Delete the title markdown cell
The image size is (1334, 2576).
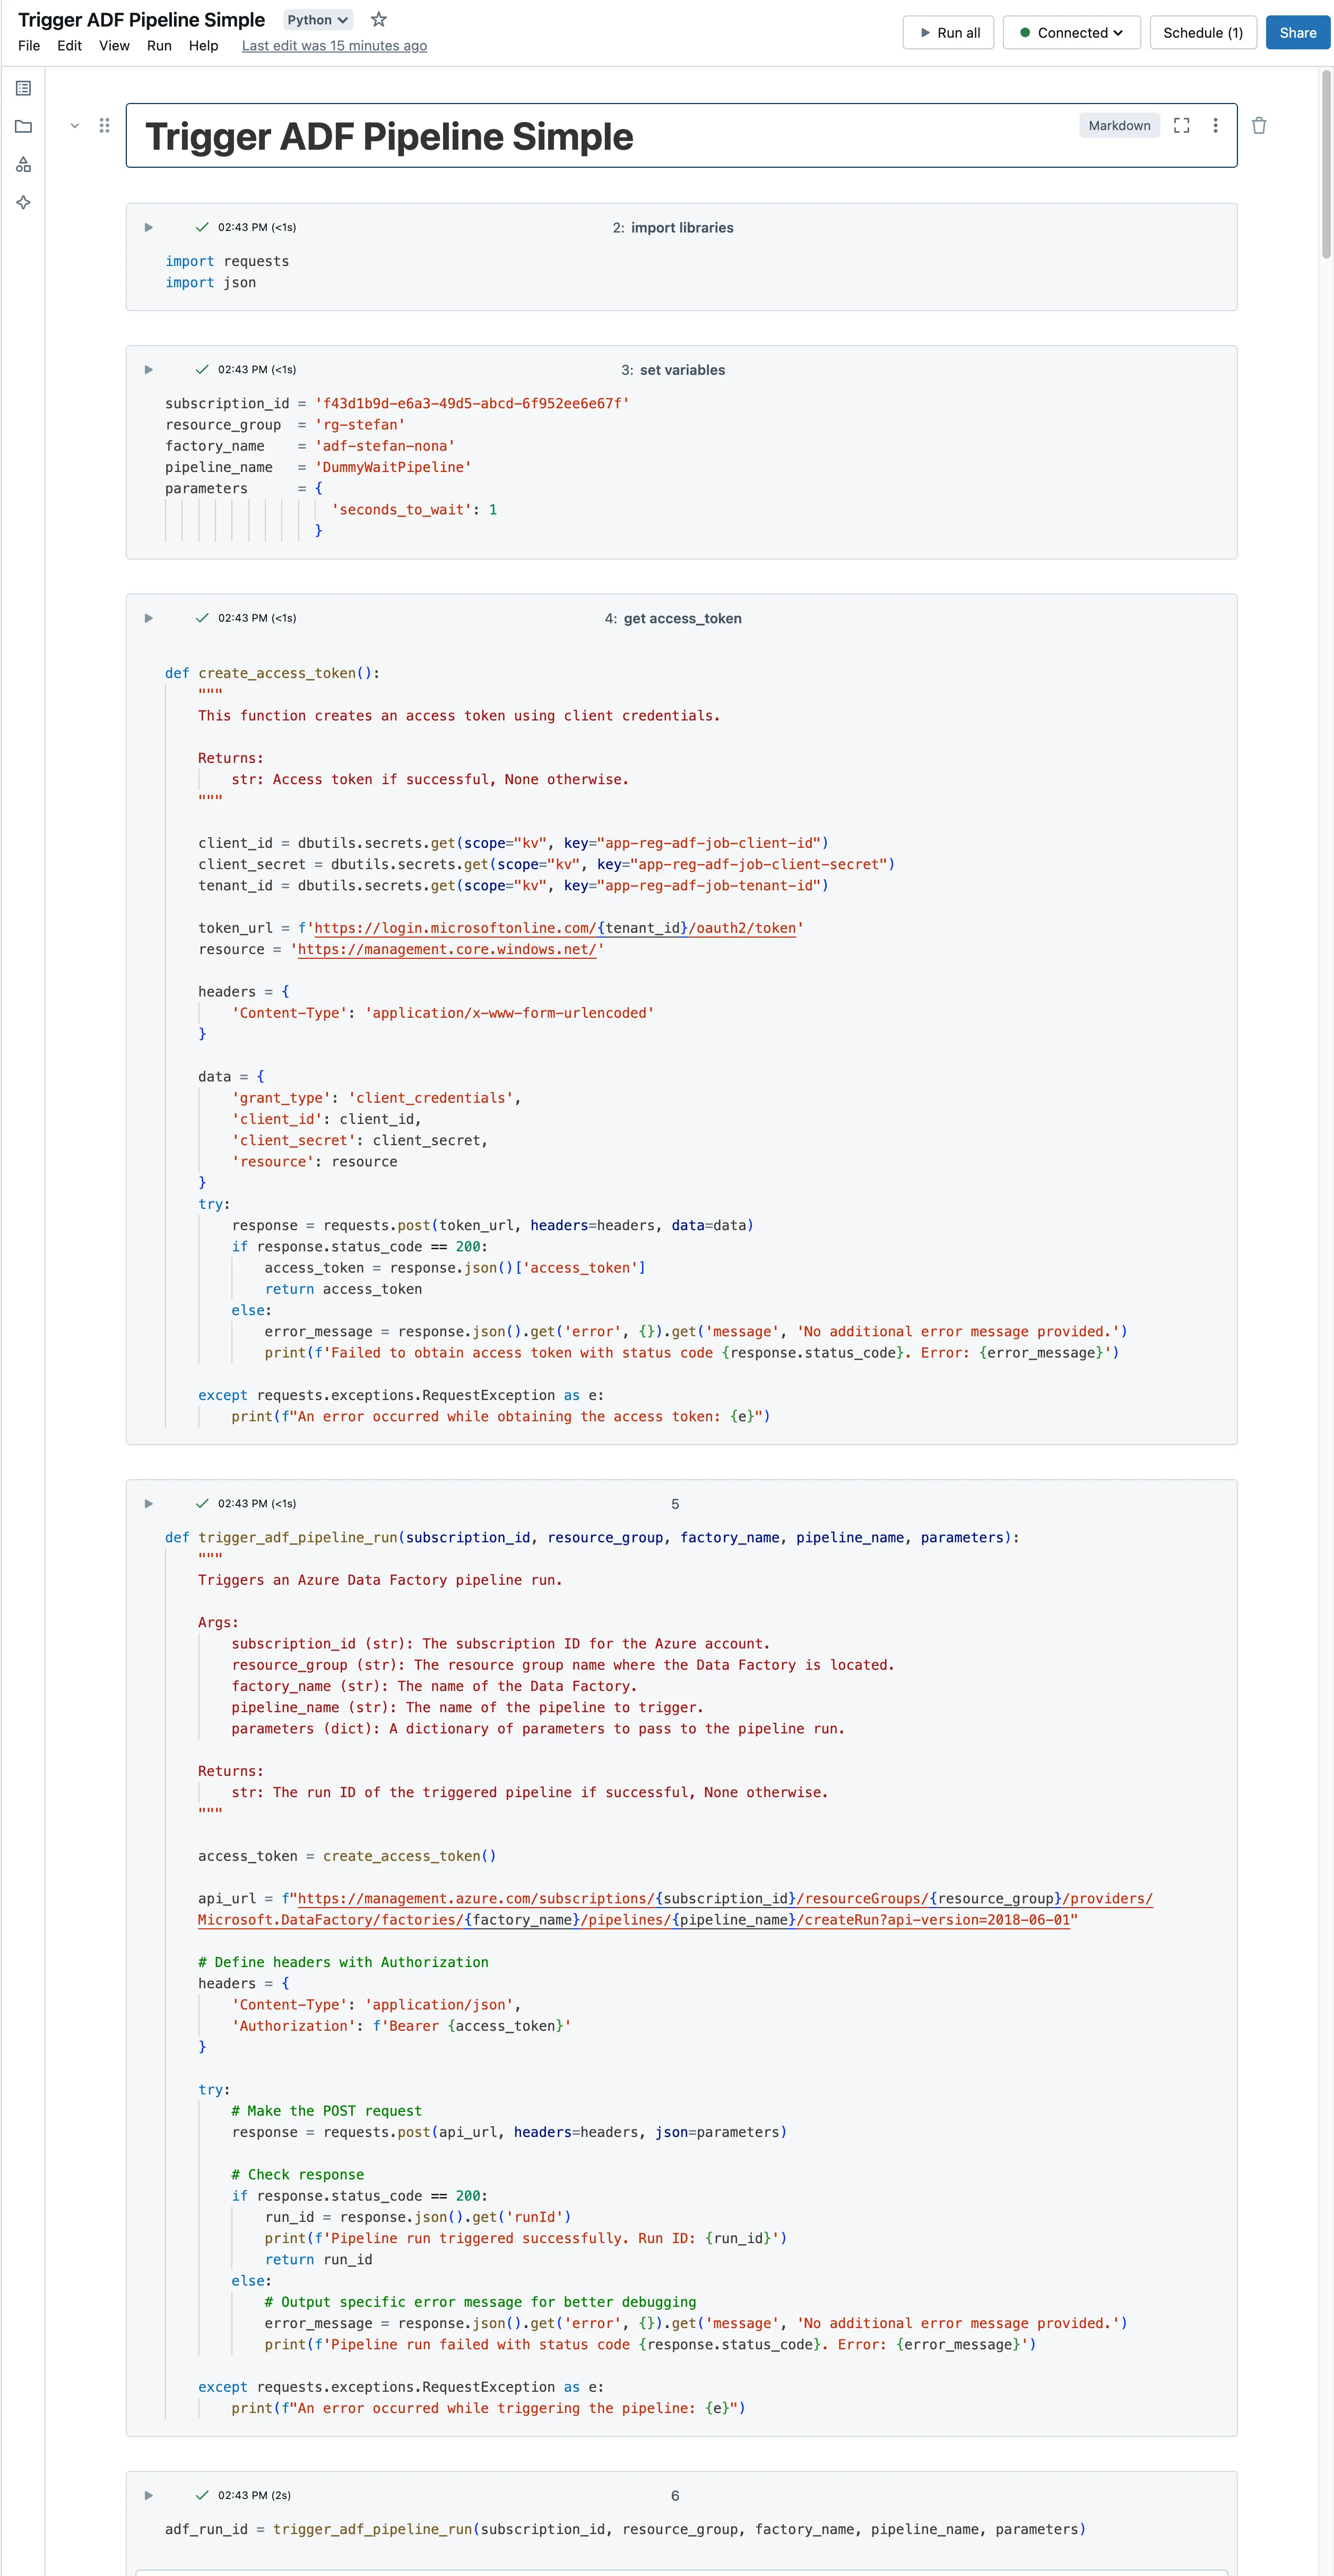pos(1259,125)
